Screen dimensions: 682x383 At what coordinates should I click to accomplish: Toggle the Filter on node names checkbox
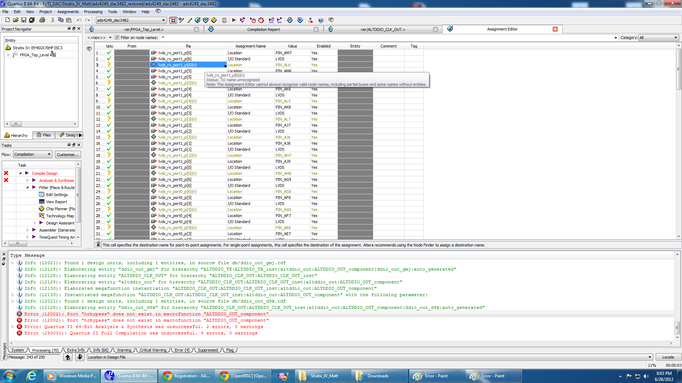click(x=117, y=38)
